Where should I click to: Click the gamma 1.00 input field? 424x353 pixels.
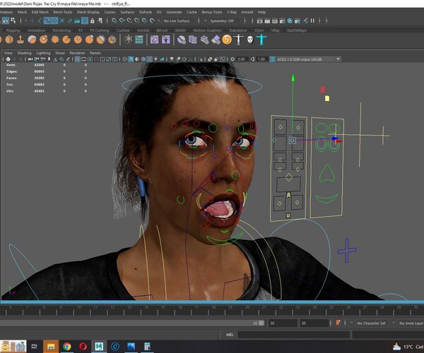(x=261, y=59)
